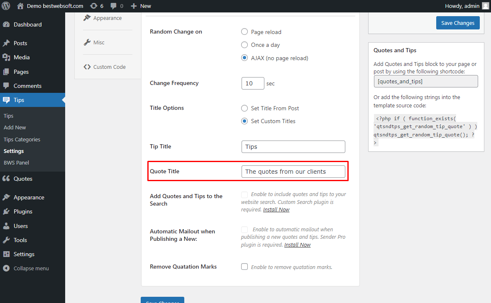Open BWS Panel submenu
Viewport: 491px width, 303px height.
click(x=16, y=162)
